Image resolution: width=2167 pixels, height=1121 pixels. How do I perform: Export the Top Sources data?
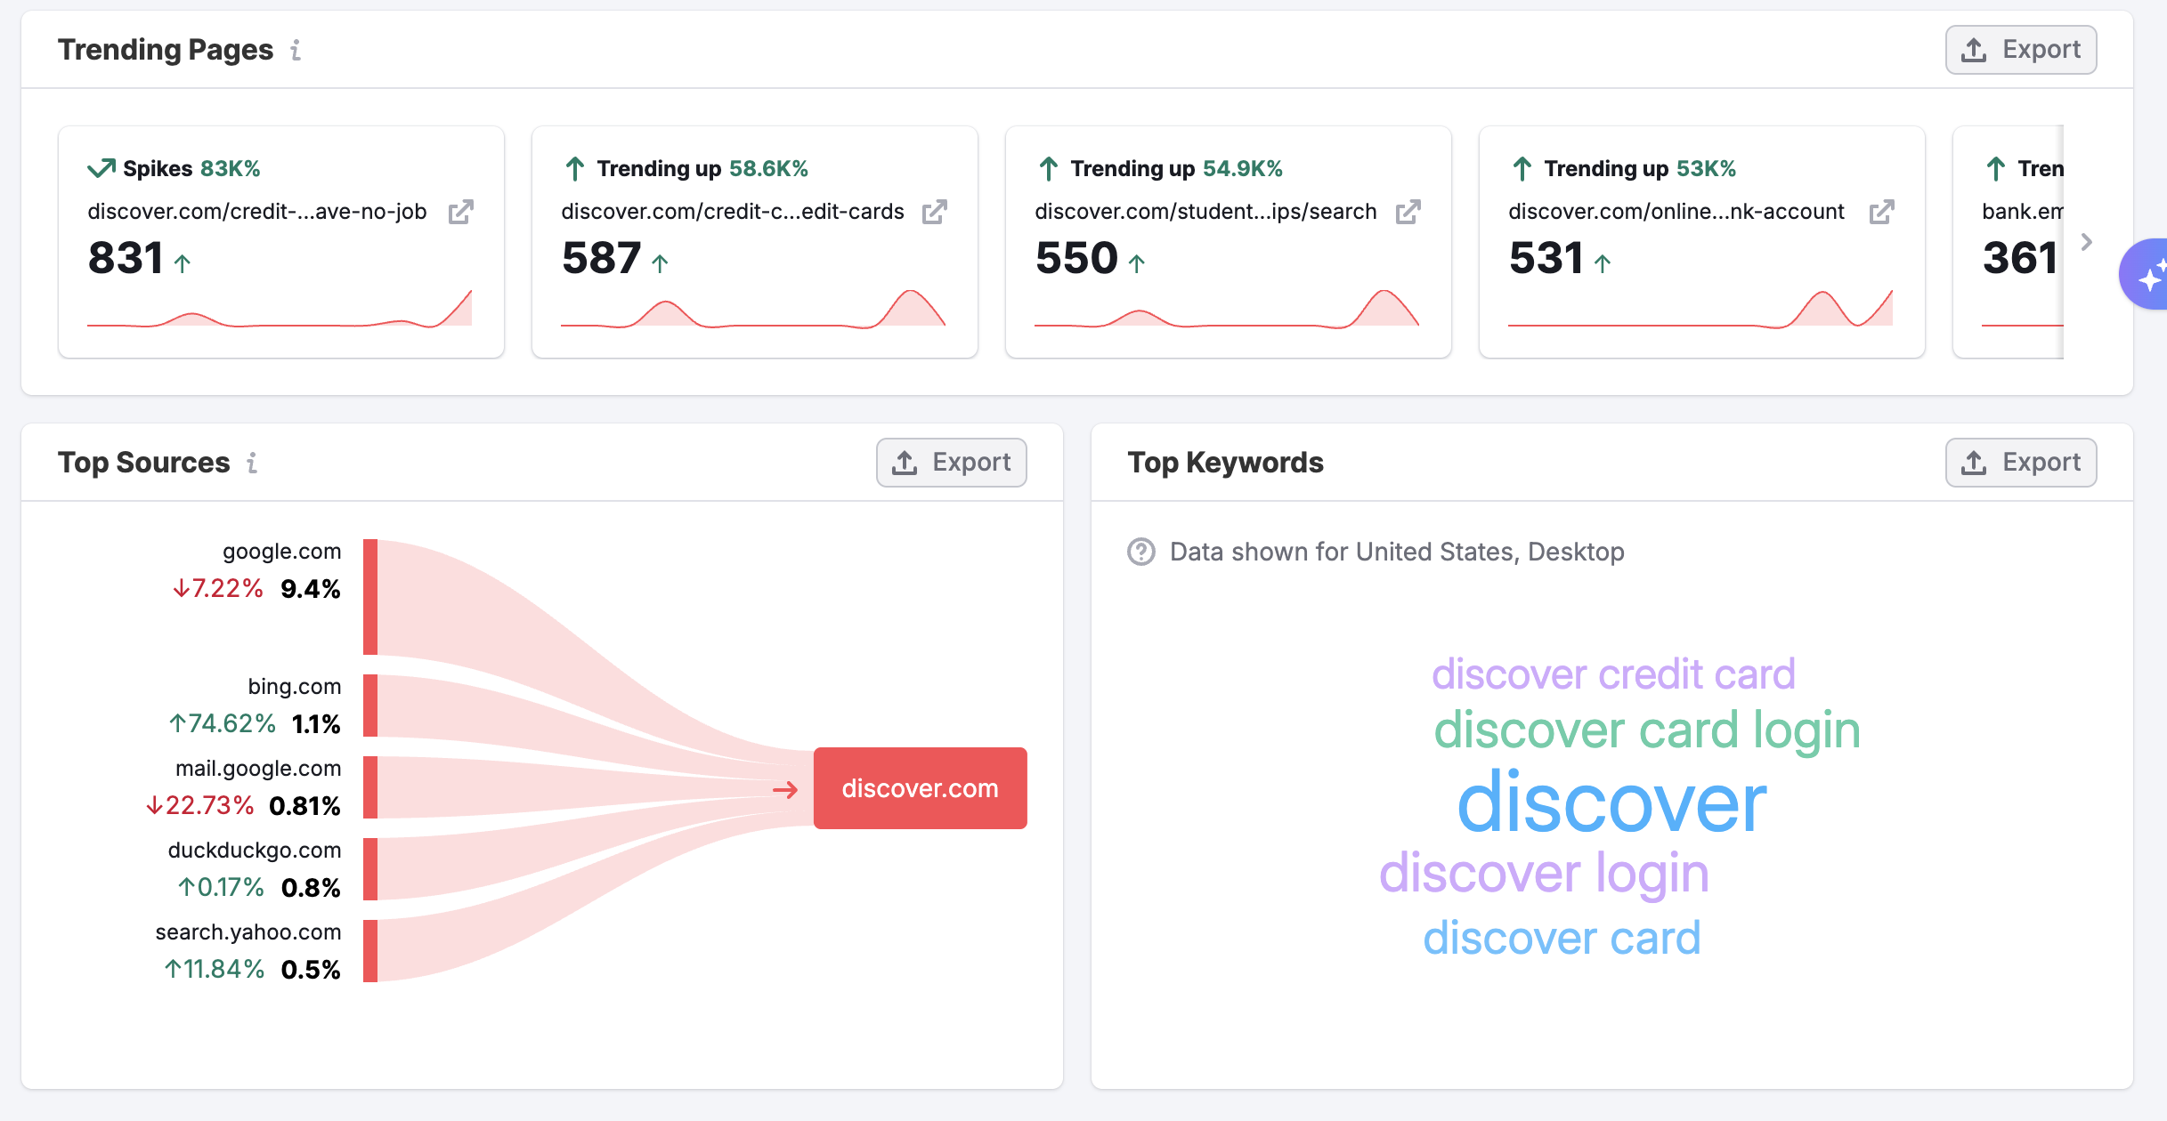pyautogui.click(x=951, y=463)
